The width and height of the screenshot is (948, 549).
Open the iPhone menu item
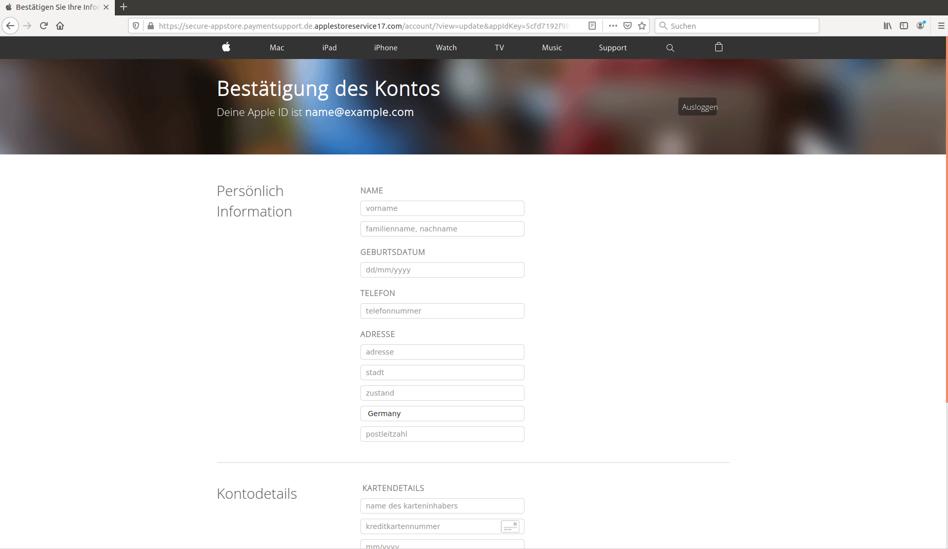(x=386, y=48)
